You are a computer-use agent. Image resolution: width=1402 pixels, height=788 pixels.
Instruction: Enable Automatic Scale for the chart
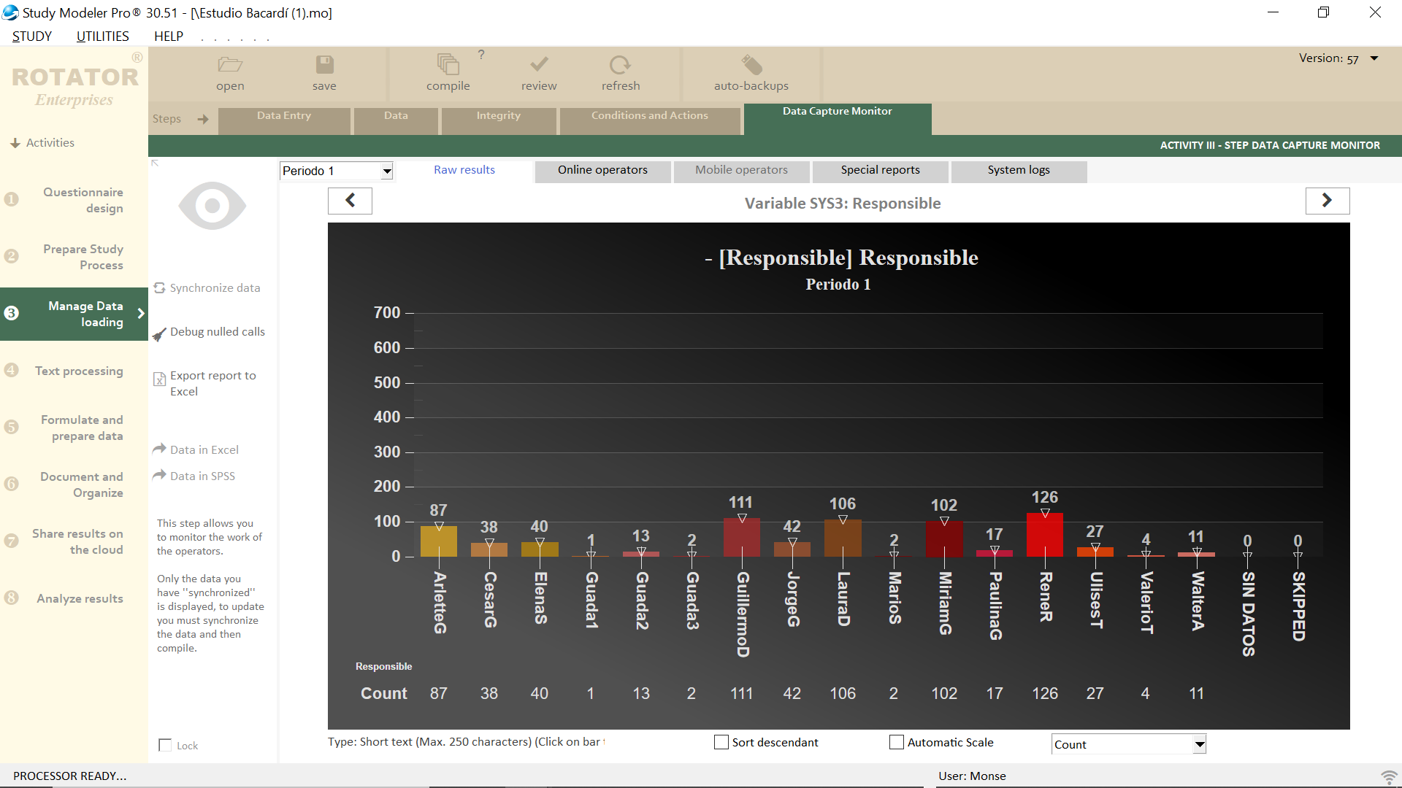[x=896, y=742]
